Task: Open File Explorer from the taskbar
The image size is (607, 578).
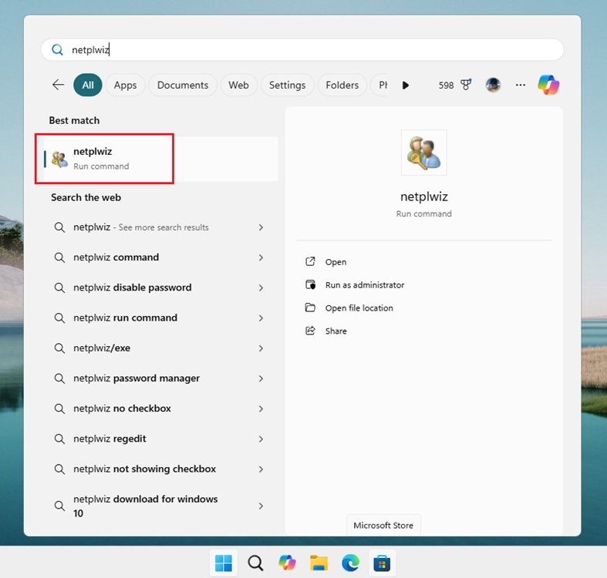Action: point(319,563)
